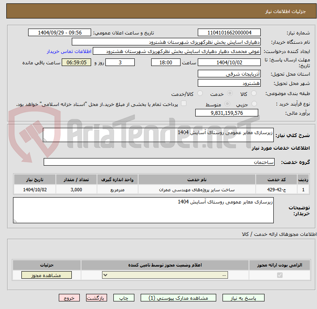Open the اعلام وضعیت مجوز dropdown

pyautogui.click(x=165, y=275)
